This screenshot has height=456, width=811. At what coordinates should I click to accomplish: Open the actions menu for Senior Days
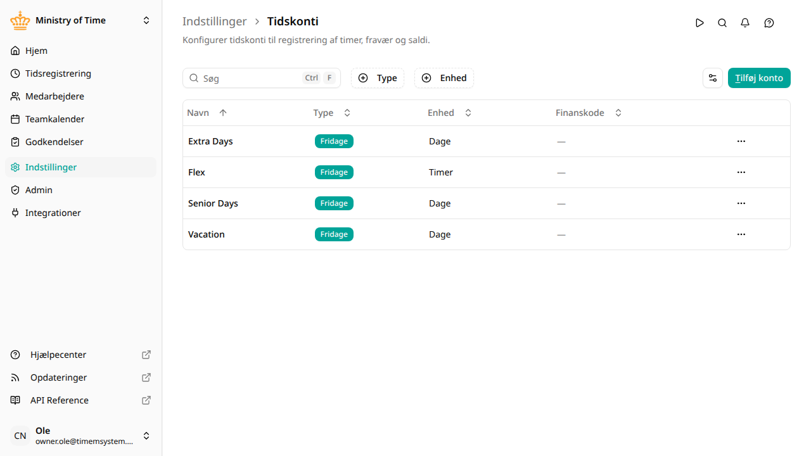click(x=741, y=203)
